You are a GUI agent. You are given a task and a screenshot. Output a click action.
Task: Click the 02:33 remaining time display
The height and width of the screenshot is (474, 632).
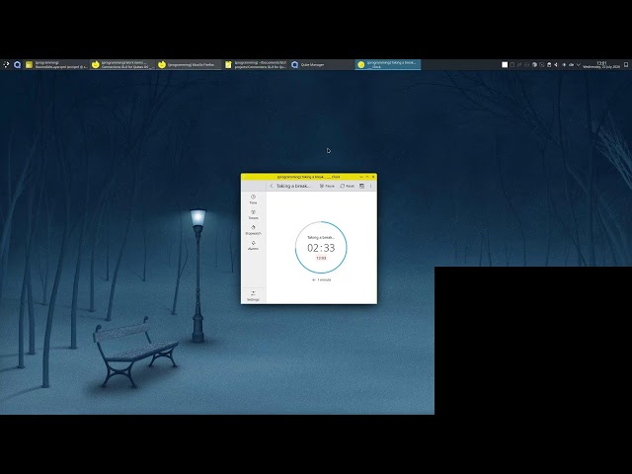pyautogui.click(x=321, y=248)
